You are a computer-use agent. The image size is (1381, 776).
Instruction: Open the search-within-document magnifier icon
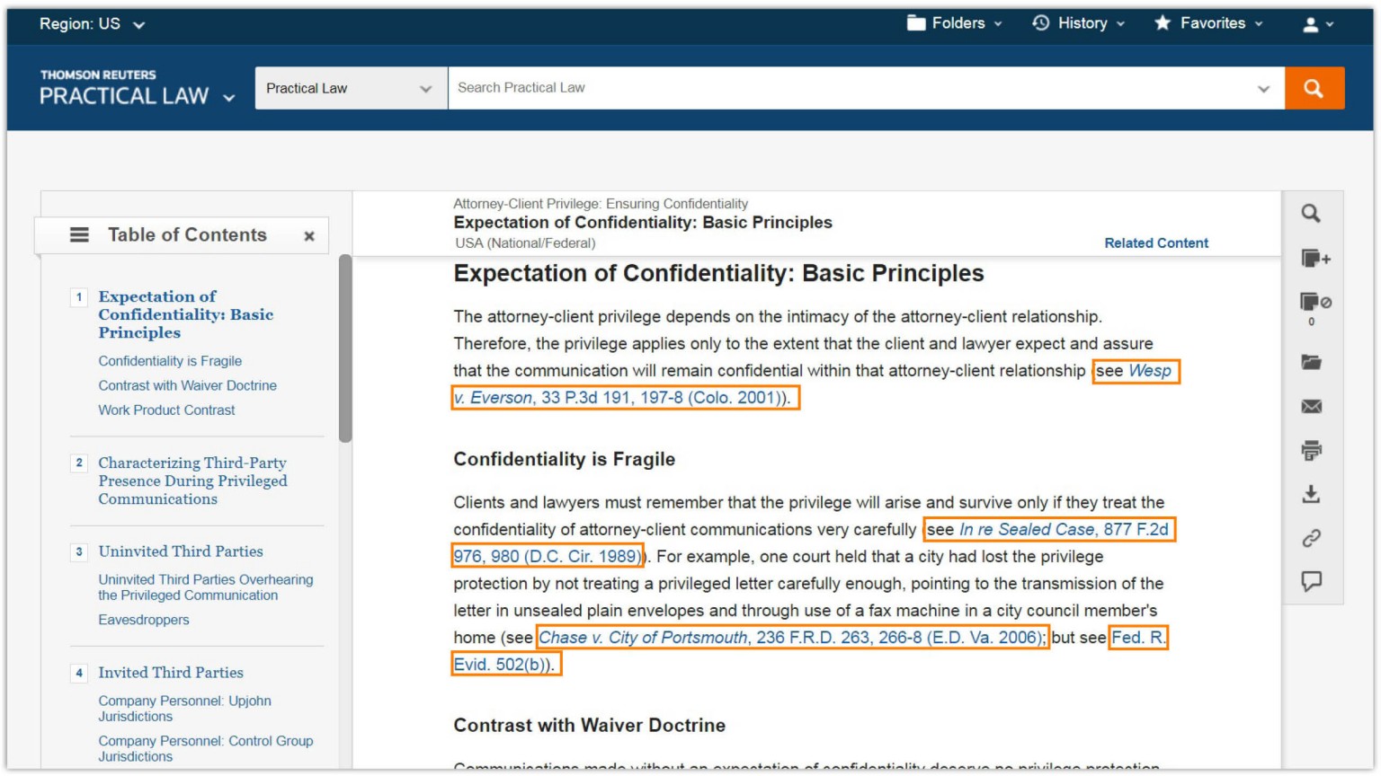pyautogui.click(x=1311, y=214)
